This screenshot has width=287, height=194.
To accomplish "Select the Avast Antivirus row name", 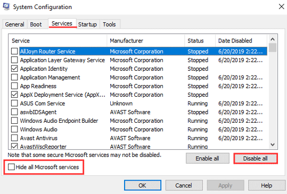I will [x=39, y=138].
